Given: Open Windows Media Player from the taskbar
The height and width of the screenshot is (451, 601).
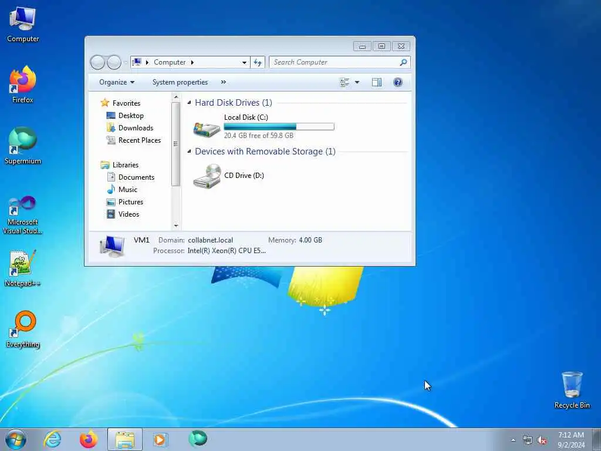Looking at the screenshot, I should click(x=160, y=439).
